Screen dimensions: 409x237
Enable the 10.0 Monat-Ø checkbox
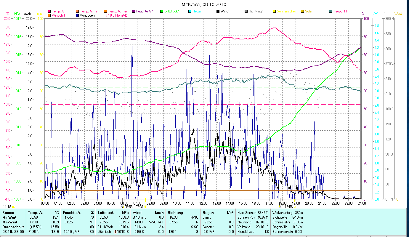pyautogui.click(x=105, y=15)
